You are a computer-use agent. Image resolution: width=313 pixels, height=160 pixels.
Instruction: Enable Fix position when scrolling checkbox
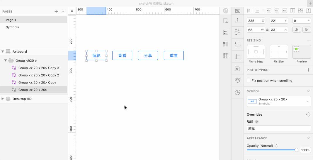point(249,81)
